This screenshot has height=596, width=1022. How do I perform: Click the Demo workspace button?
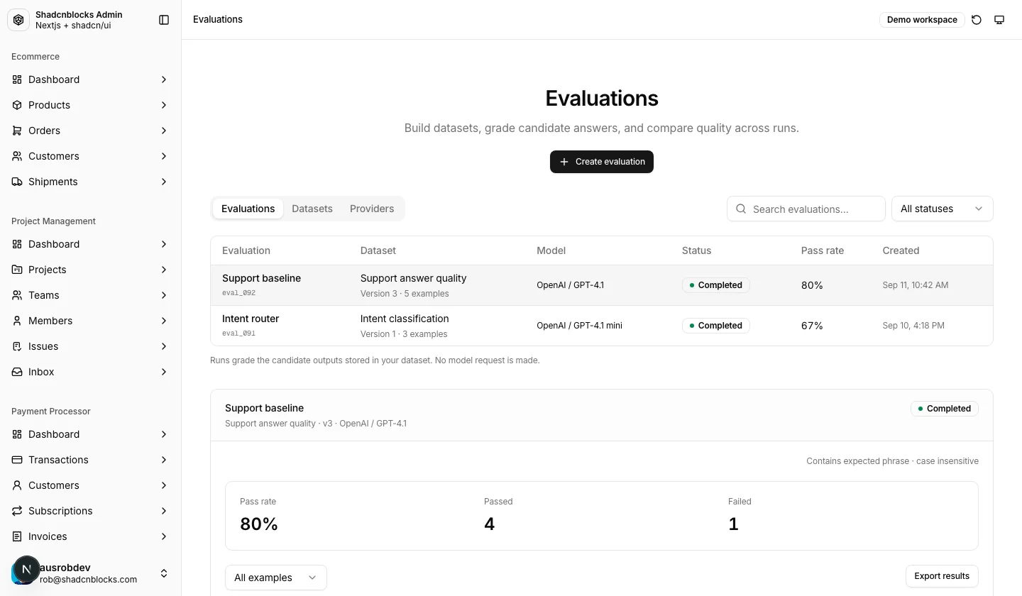click(922, 20)
